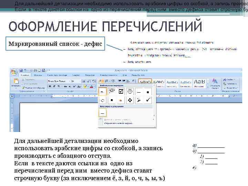The height and width of the screenshot is (186, 248).
Task: Apply the red font color
Action: [x=91, y=86]
